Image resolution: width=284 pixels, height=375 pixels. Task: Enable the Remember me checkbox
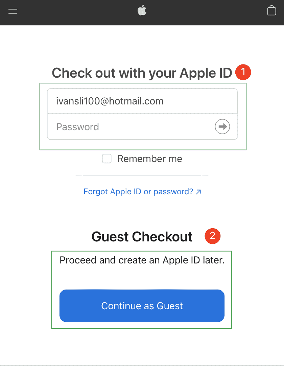point(107,159)
